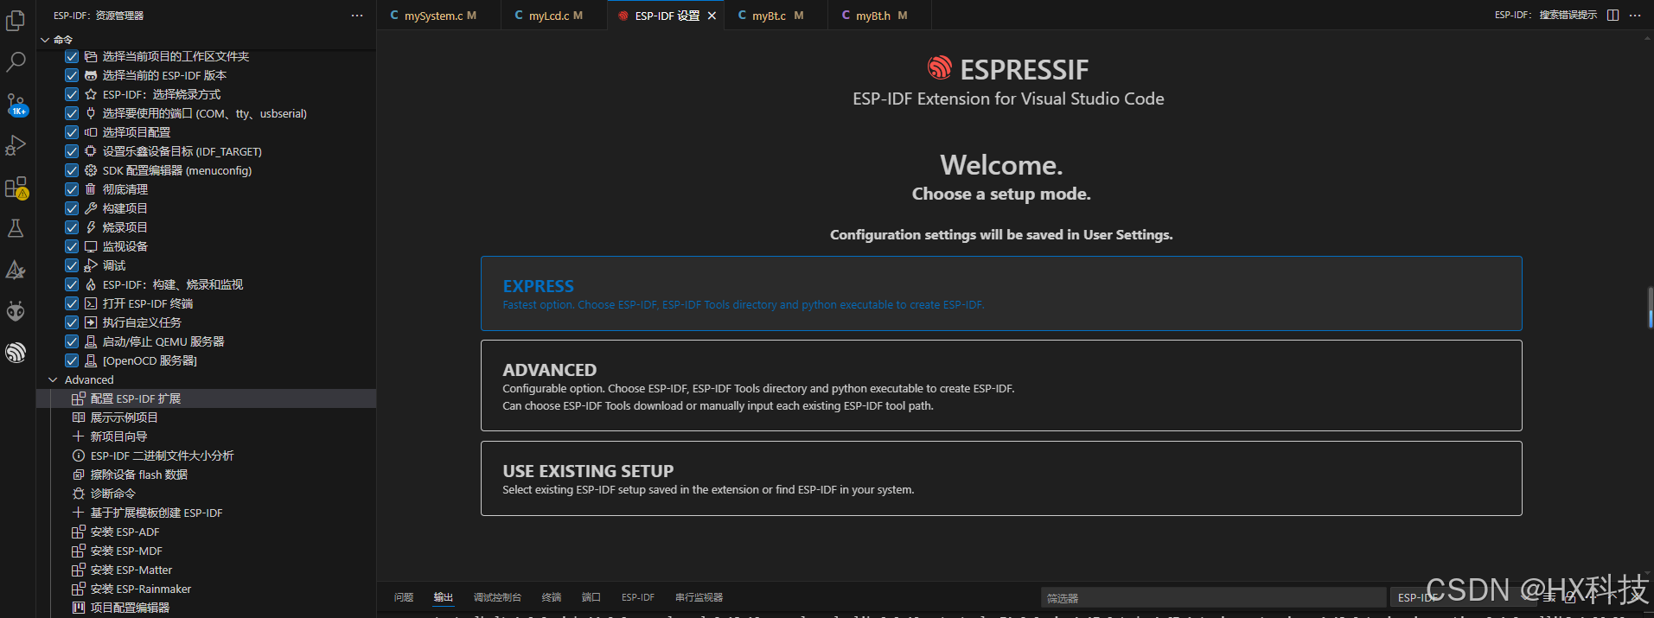Toggle the 彻底清理 checkbox

coord(72,189)
